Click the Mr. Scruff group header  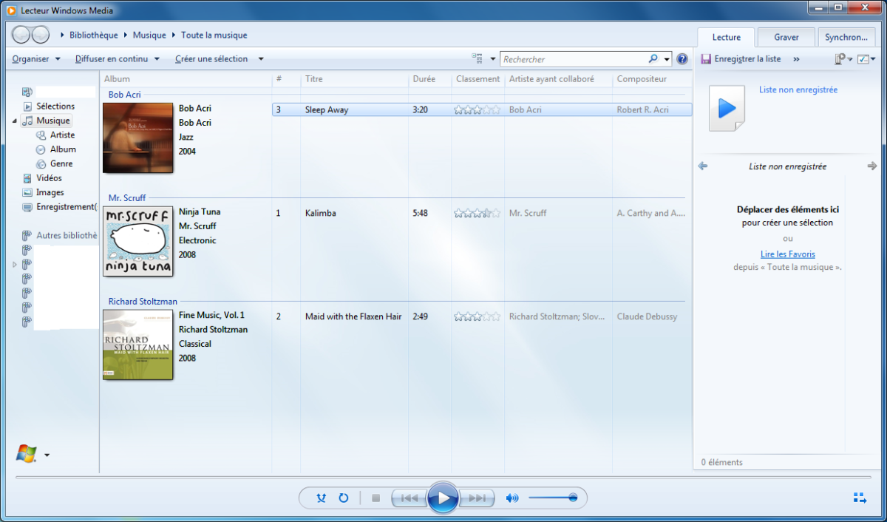127,198
